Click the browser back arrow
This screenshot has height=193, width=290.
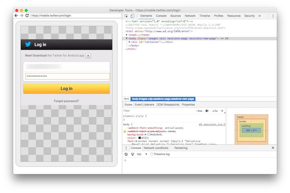pyautogui.click(x=16, y=15)
